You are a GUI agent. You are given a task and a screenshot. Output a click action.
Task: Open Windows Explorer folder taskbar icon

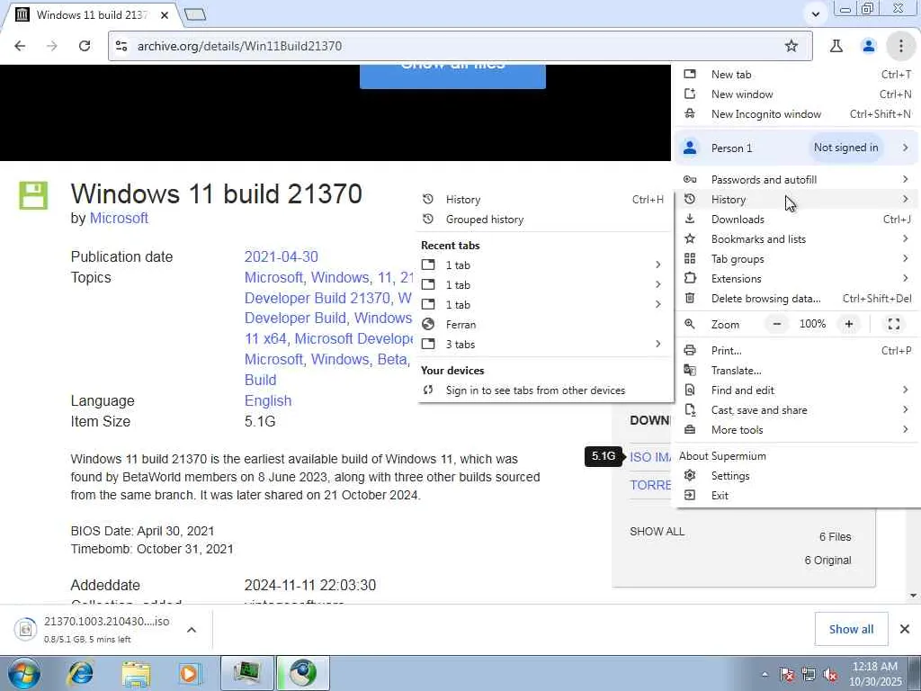pyautogui.click(x=136, y=673)
